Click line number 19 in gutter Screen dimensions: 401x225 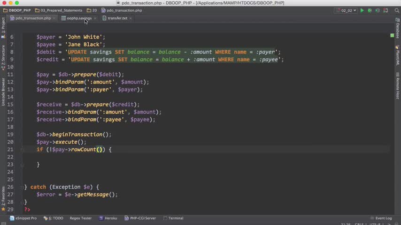tap(10, 135)
